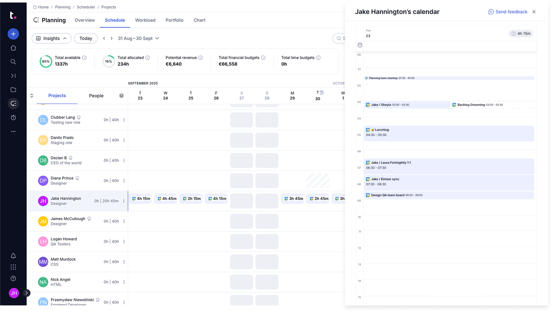Open the Home icon in sidebar
The height and width of the screenshot is (313, 553).
[13, 48]
